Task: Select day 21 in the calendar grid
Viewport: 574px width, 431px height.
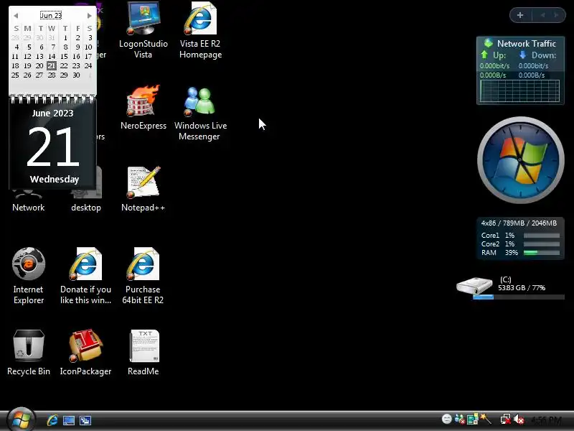Action: (52, 65)
